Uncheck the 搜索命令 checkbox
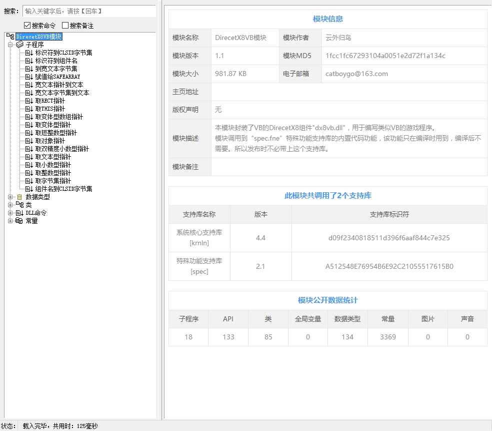The image size is (492, 431). [27, 26]
